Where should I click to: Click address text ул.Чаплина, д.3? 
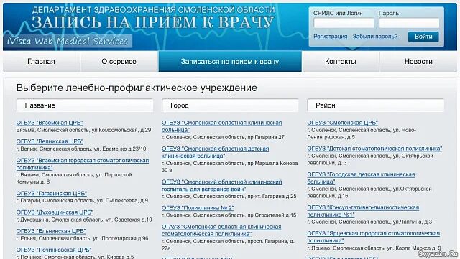[x=413, y=222]
